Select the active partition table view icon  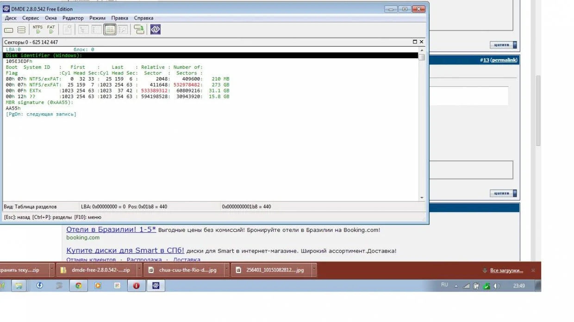point(110,30)
